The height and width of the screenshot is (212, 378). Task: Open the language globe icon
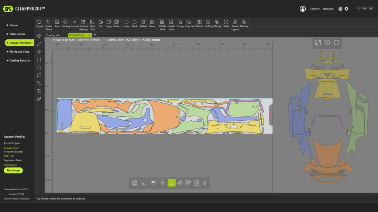tap(340, 9)
